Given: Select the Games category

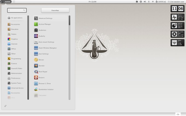Looking at the screenshot, I should pos(12,34).
